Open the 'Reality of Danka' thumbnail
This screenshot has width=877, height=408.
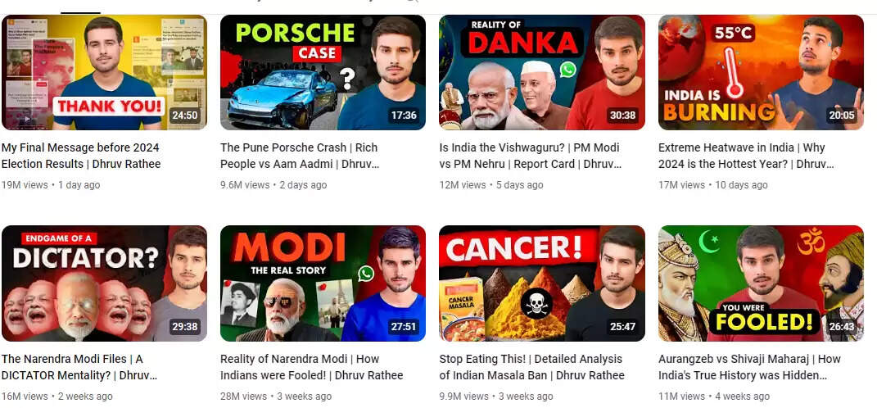(x=542, y=72)
